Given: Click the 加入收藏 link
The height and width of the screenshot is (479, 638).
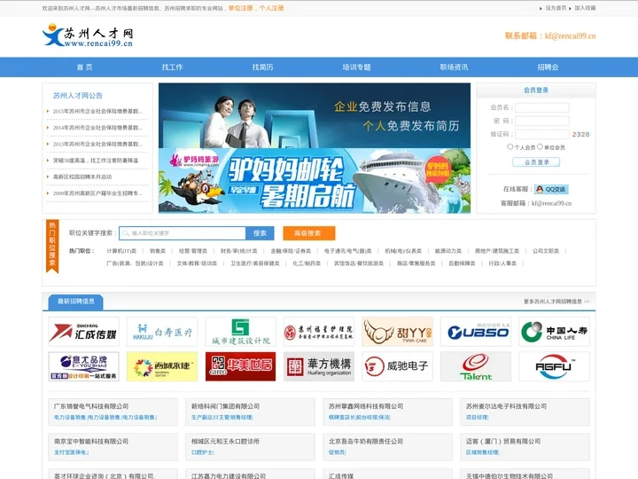Looking at the screenshot, I should click(x=585, y=8).
